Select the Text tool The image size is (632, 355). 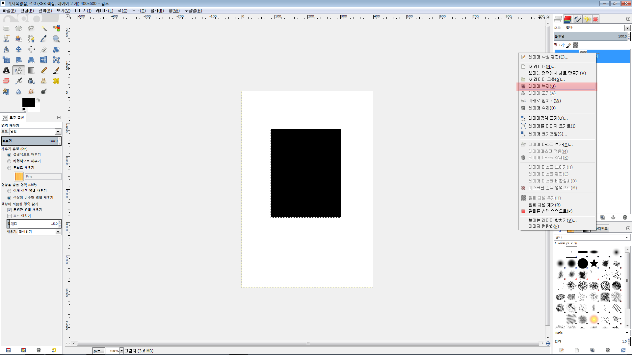[6, 70]
